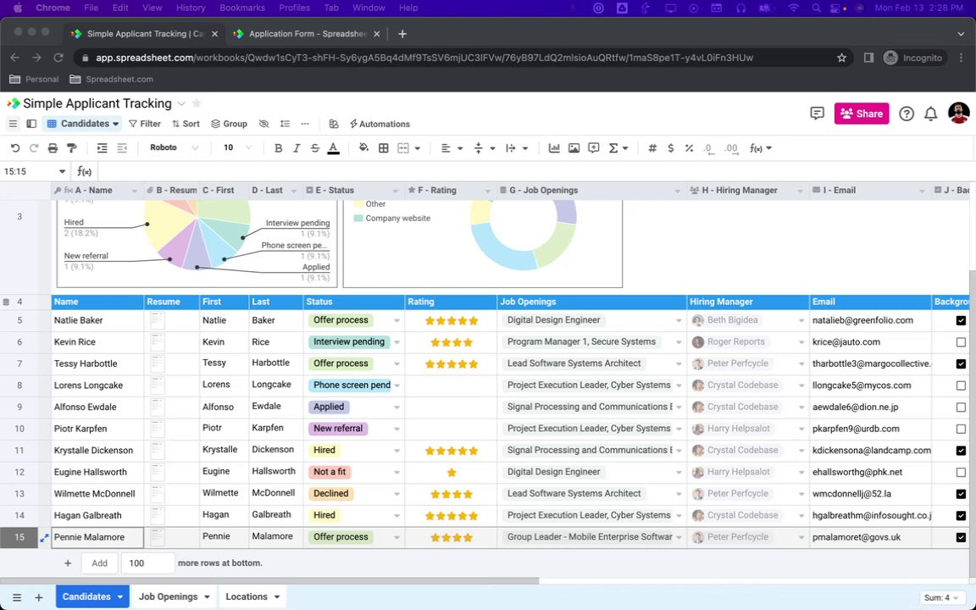Switch to Application Form browser tab

point(307,34)
